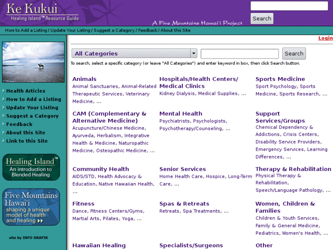333x250 pixels.
Task: Open the Senior Services category
Action: [x=183, y=169]
